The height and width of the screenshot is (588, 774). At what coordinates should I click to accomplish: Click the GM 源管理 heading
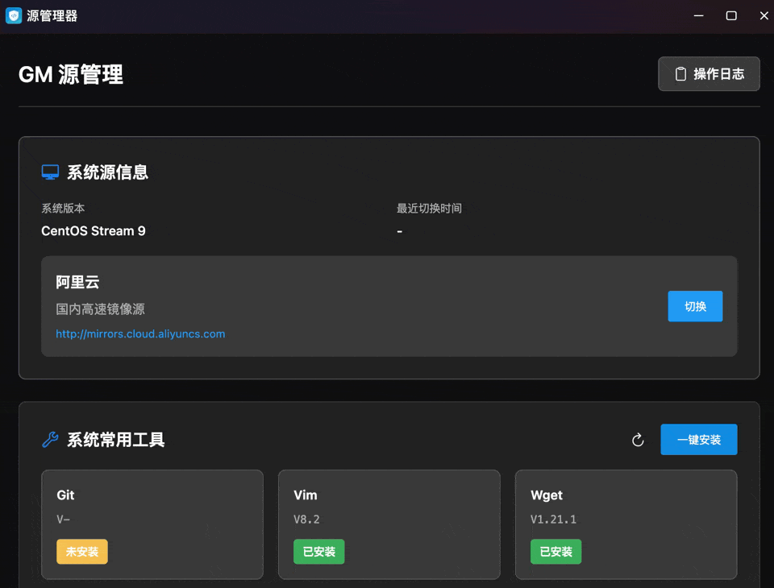tap(71, 74)
